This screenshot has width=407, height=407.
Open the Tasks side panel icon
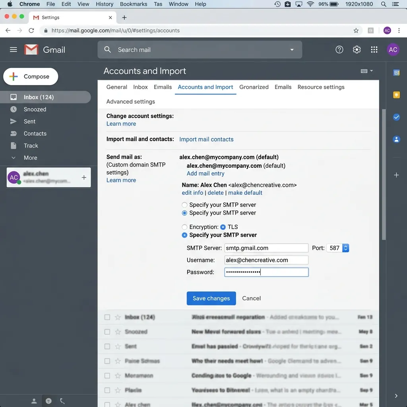coord(396,117)
